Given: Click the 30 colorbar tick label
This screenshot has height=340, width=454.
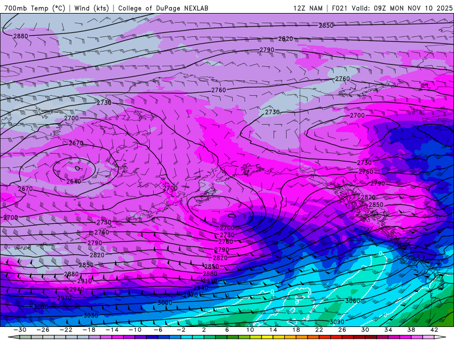Looking at the screenshot, I should click(x=365, y=330).
